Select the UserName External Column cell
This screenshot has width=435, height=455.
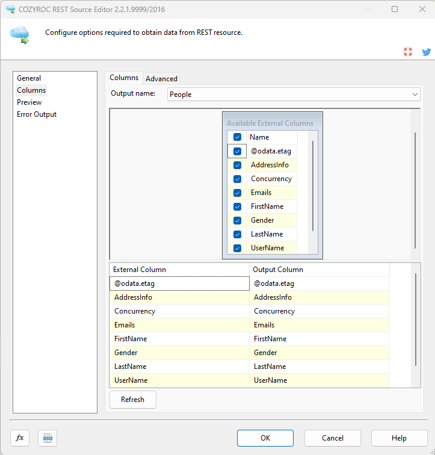(179, 380)
